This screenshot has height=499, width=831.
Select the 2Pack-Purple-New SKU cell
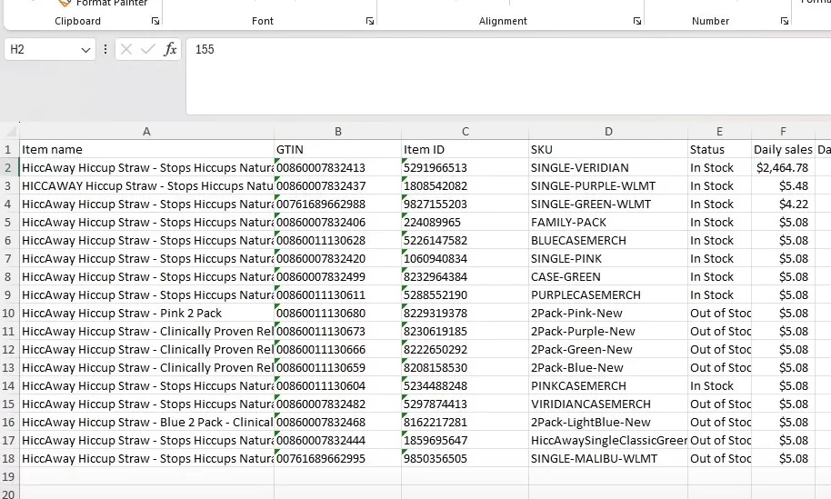(x=608, y=331)
